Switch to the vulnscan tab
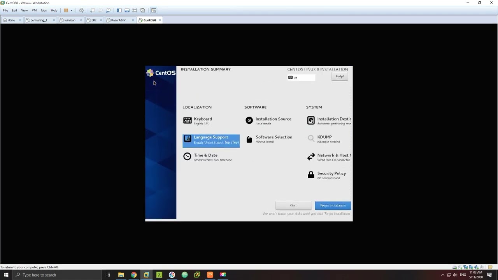Image resolution: width=498 pixels, height=280 pixels. tap(70, 20)
